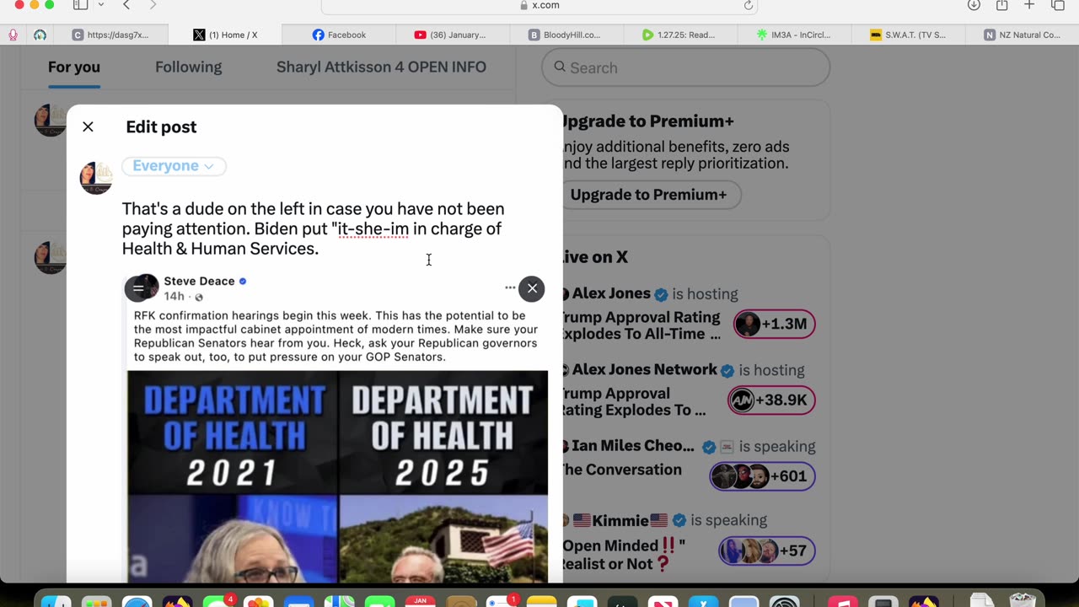Click the Upgrade to Premium+ button

[648, 195]
